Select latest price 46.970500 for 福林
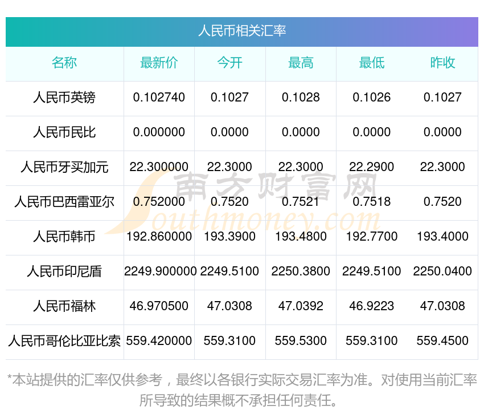Screen dimensions: 484x418 (x=159, y=306)
